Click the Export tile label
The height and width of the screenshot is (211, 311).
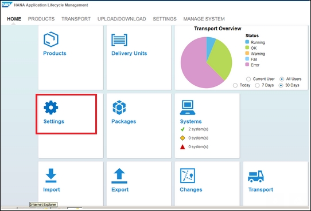[x=120, y=190]
